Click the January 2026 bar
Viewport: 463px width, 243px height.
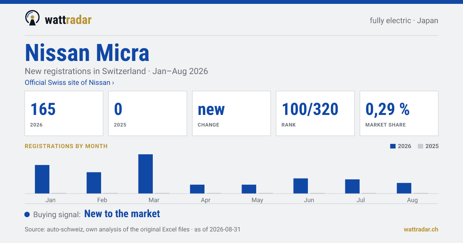42,179
